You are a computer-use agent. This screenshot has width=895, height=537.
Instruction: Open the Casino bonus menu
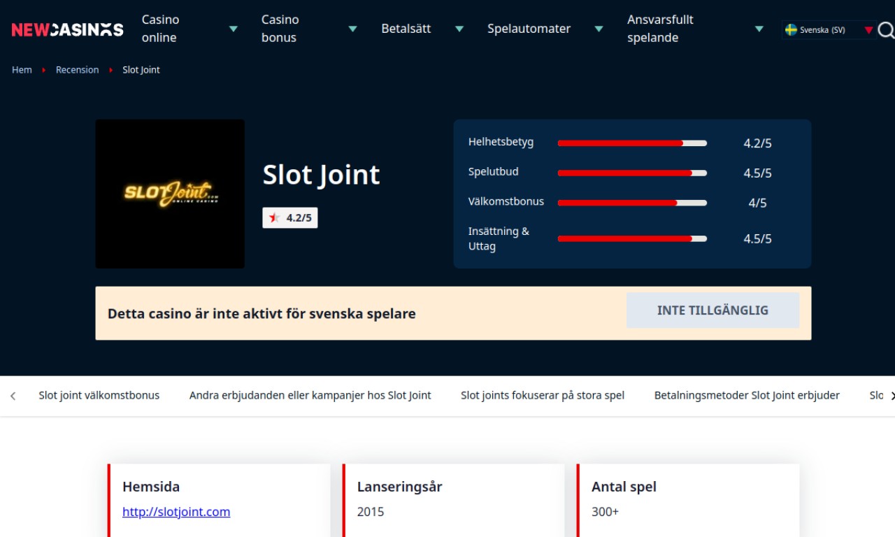pos(280,29)
